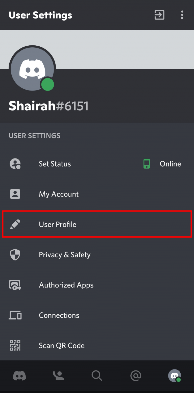The image size is (194, 393).
Task: Tap the pencil icon beside User Profile
Action: (15, 224)
